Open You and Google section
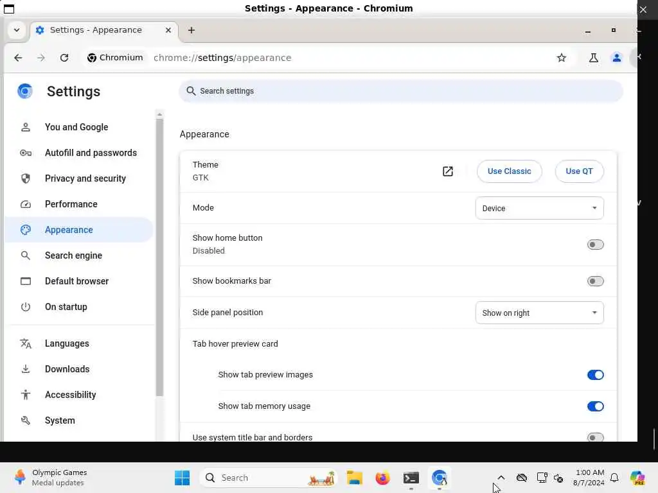The width and height of the screenshot is (658, 493). 79,127
